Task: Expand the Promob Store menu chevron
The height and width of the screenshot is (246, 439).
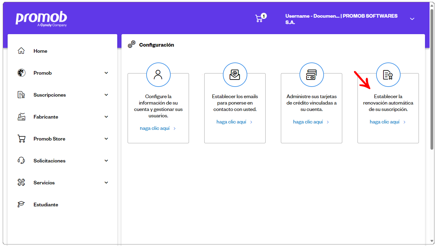Action: pos(106,139)
